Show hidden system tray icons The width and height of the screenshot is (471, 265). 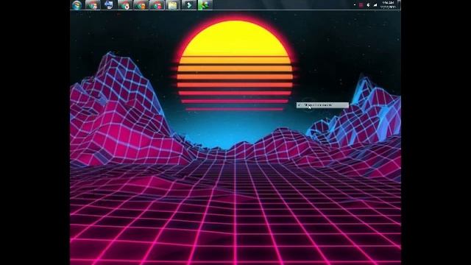tap(355, 5)
